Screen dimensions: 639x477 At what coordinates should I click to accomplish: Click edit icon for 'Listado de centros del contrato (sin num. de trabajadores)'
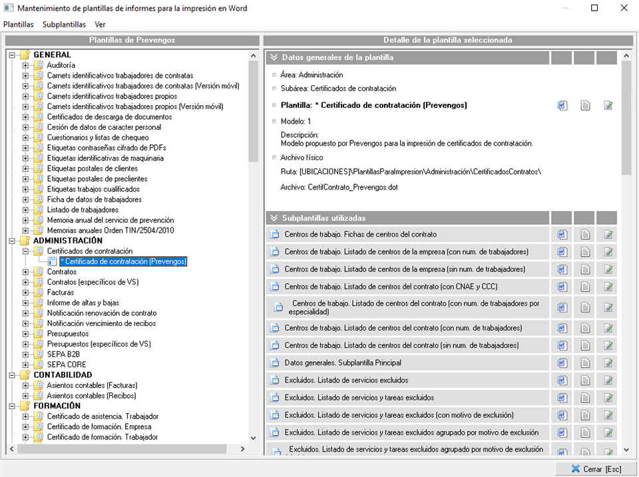(608, 346)
